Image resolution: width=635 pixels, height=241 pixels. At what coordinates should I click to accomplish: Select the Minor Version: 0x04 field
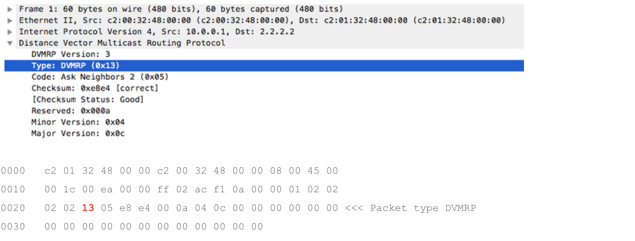coord(78,122)
